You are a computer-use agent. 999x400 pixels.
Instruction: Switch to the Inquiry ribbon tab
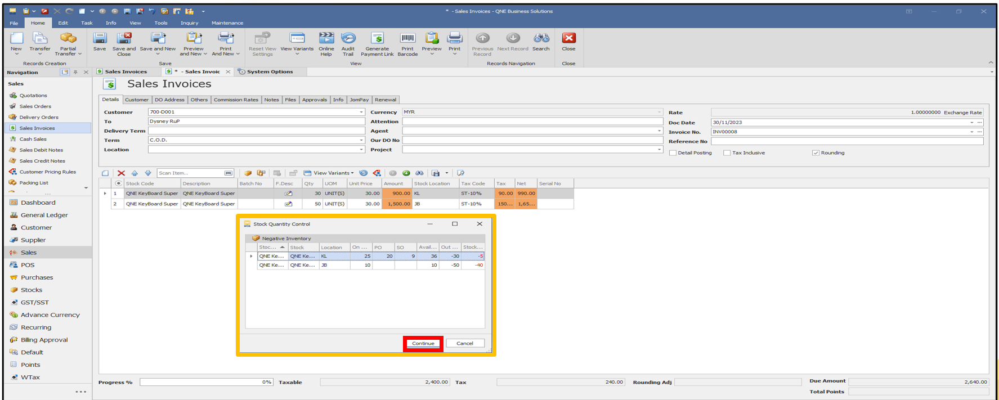click(x=189, y=23)
